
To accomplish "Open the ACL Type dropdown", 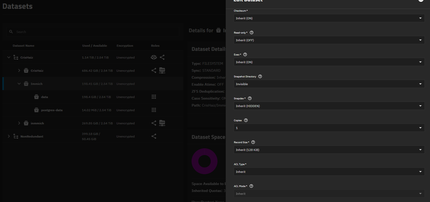I will pos(329,172).
